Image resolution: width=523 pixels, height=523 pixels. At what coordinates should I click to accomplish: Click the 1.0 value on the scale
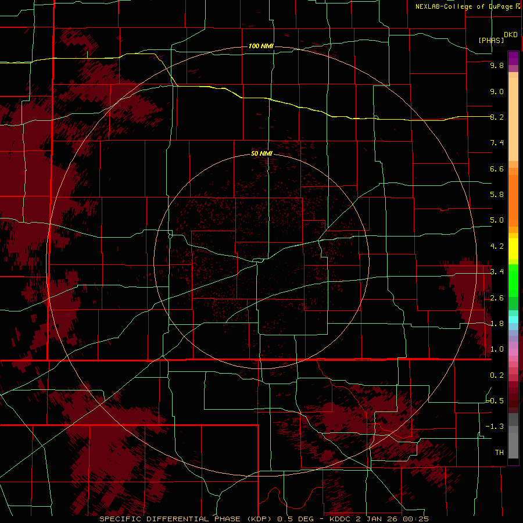497,349
